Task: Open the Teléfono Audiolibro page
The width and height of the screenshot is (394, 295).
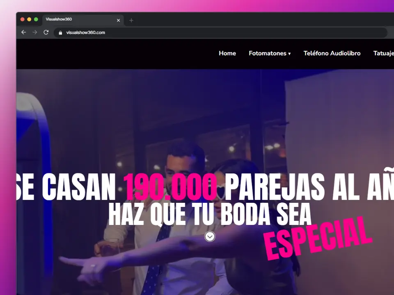Action: point(332,53)
